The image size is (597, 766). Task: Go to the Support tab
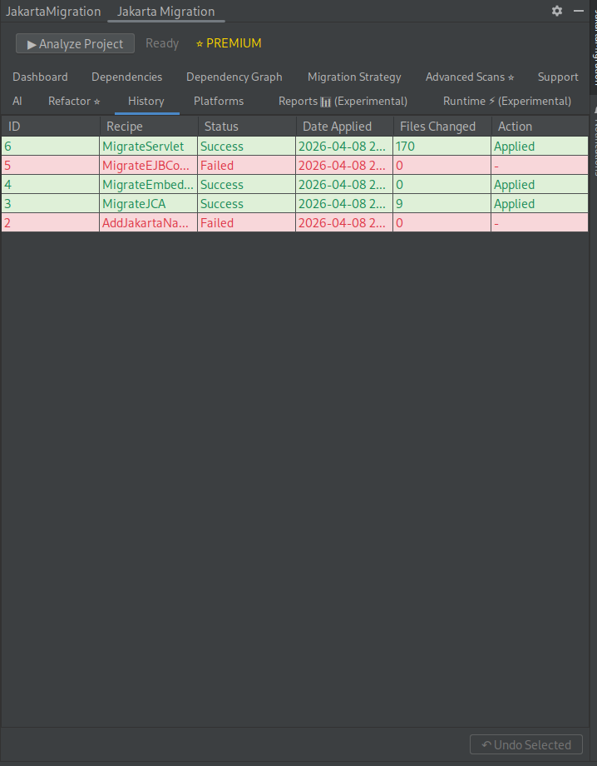[558, 77]
